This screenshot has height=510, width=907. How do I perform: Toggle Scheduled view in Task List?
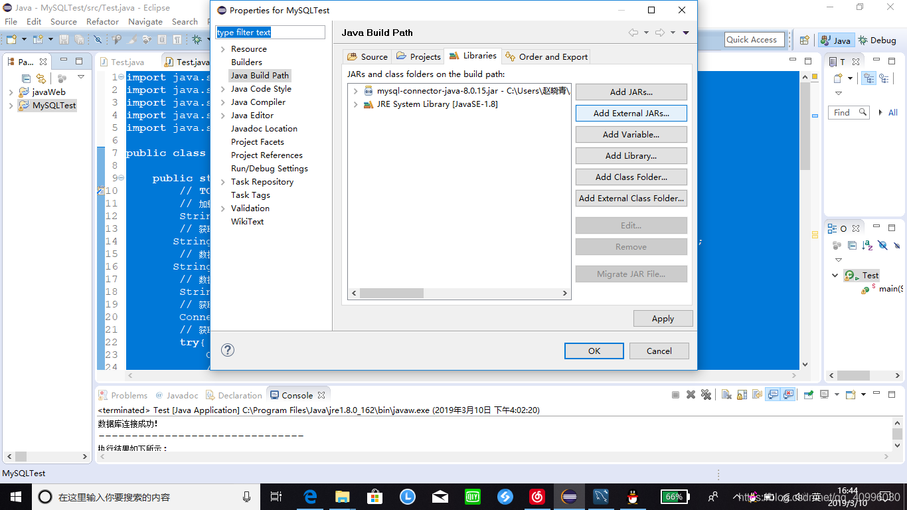884,78
